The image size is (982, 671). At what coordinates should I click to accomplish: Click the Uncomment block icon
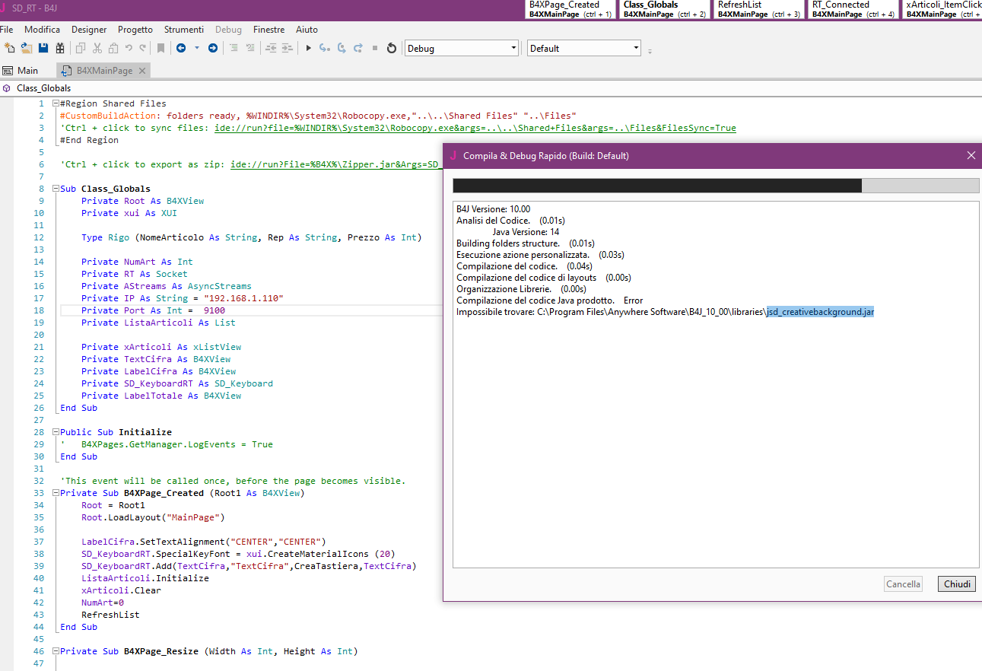[x=250, y=48]
